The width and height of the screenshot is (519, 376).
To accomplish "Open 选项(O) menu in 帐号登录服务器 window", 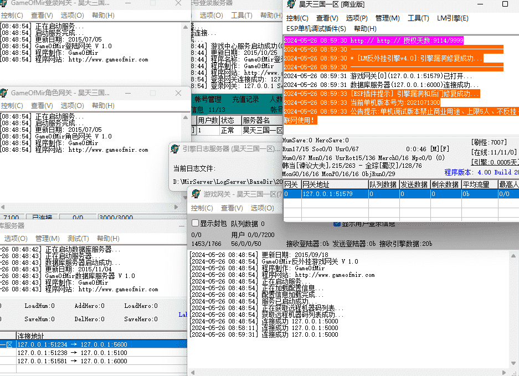I will tap(212, 15).
